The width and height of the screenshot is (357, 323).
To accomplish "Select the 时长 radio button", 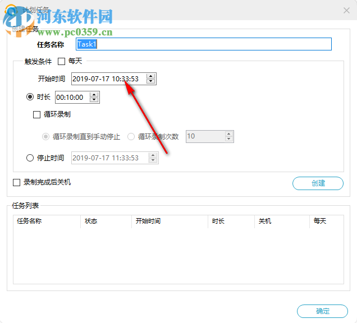I will (30, 97).
